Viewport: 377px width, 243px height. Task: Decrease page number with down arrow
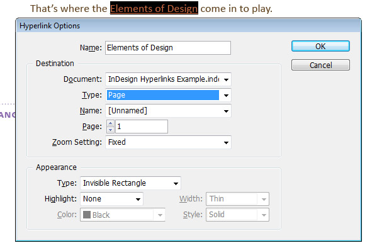point(110,130)
